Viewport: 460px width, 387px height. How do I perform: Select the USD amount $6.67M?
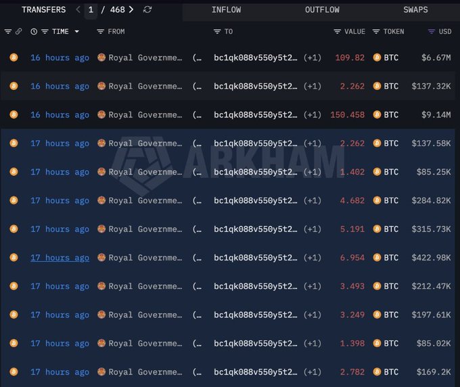coord(436,58)
